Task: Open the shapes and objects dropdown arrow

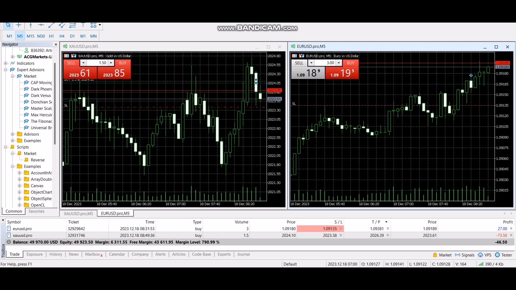Action: (100, 25)
